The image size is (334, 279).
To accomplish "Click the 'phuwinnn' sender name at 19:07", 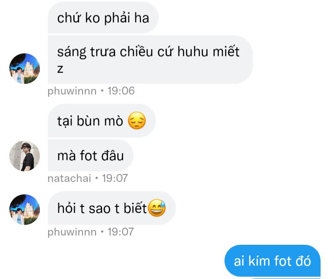I will point(72,232).
